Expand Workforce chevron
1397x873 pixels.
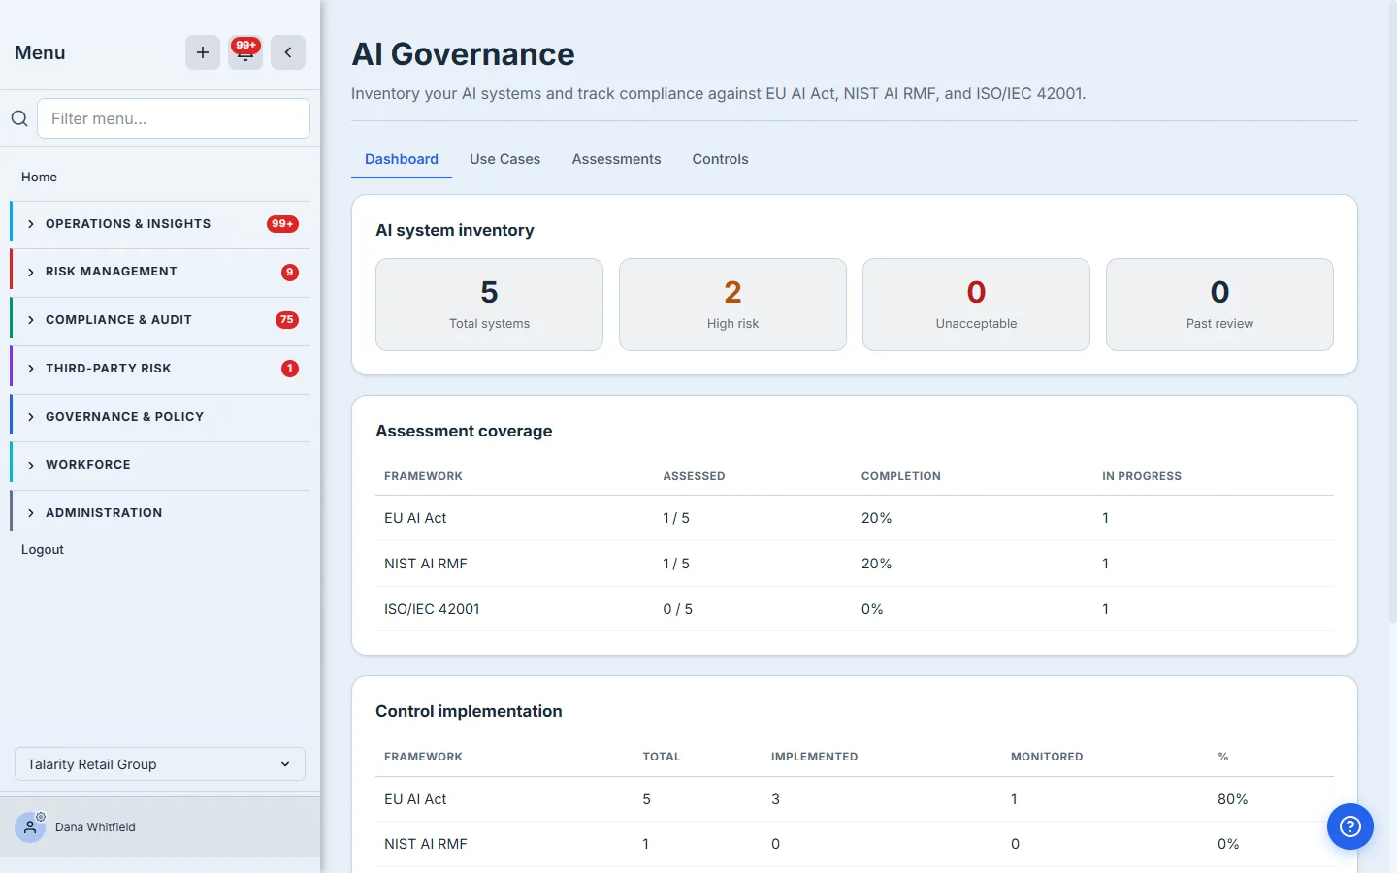coord(31,465)
